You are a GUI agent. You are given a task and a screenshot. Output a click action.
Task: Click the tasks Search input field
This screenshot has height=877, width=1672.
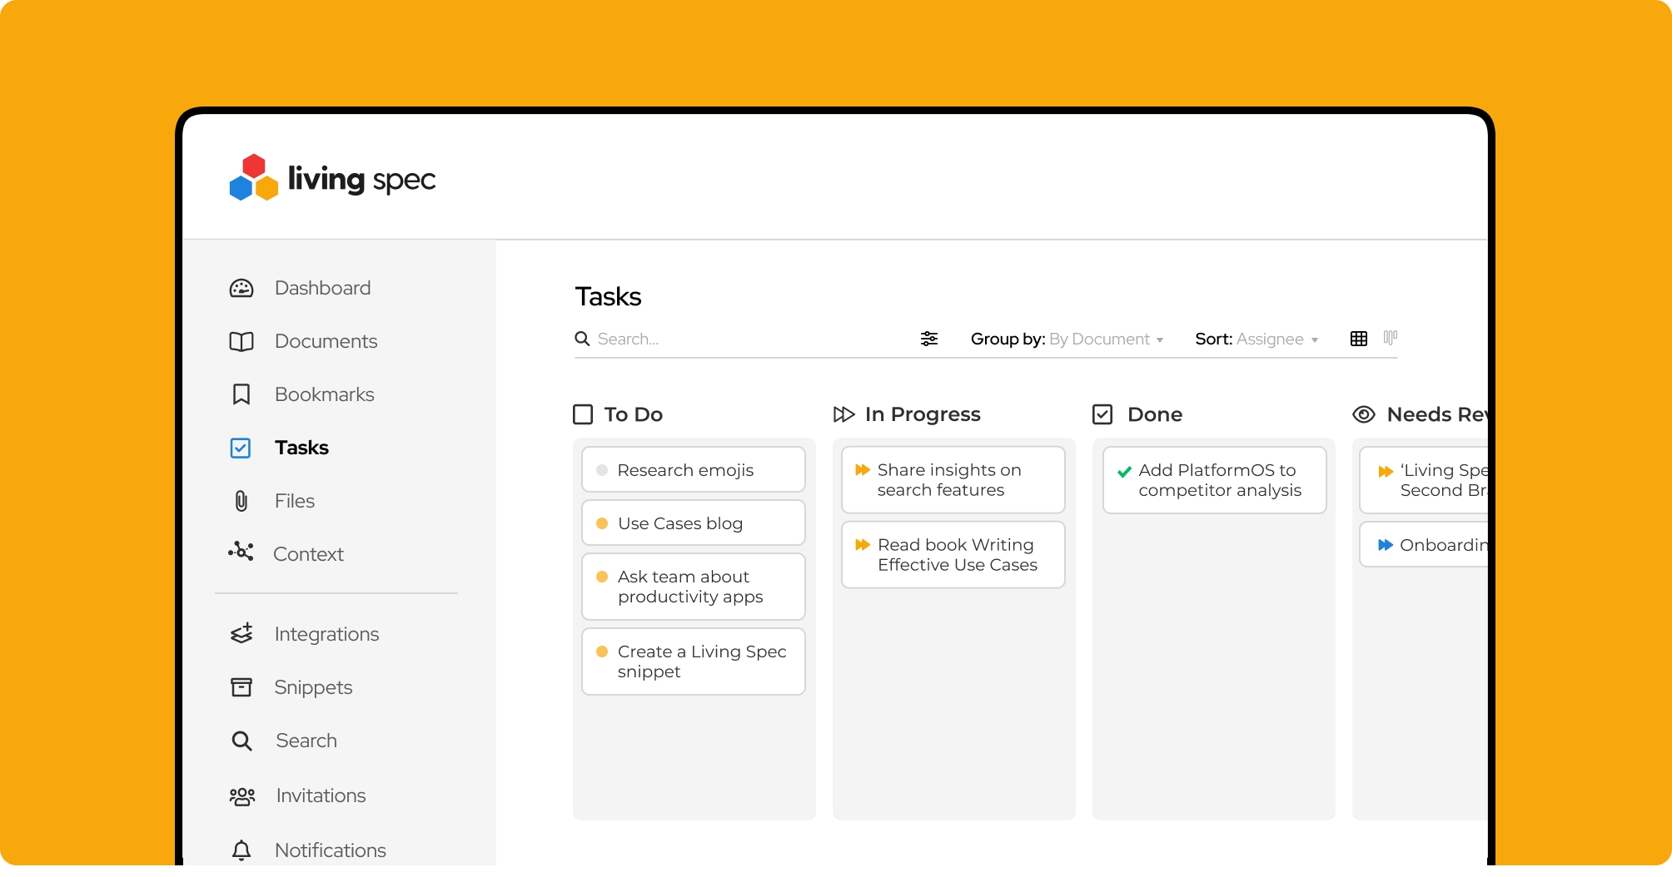[x=749, y=339]
